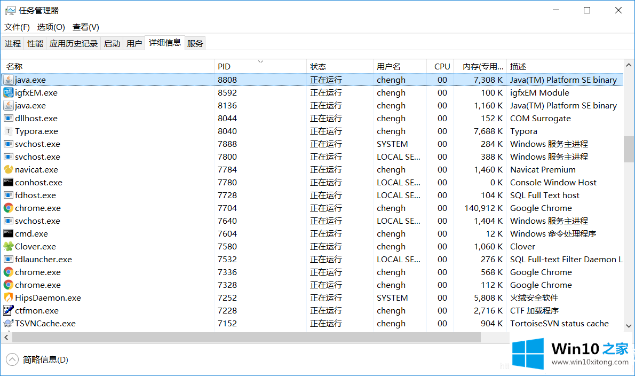The image size is (635, 376).
Task: Click the chrome.exe icon for PID 7328
Action: point(8,285)
